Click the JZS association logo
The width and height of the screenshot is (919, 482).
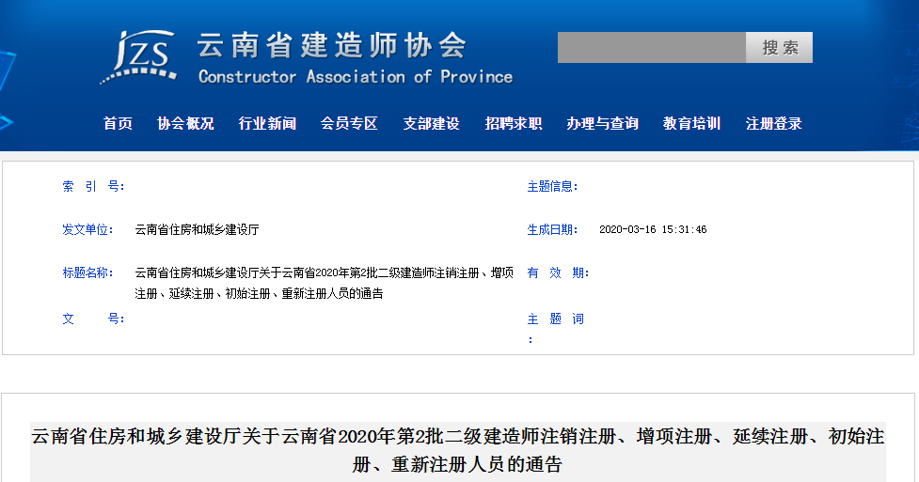[x=138, y=57]
